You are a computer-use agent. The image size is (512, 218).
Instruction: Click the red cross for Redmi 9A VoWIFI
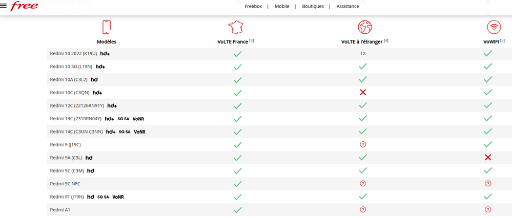pyautogui.click(x=488, y=158)
